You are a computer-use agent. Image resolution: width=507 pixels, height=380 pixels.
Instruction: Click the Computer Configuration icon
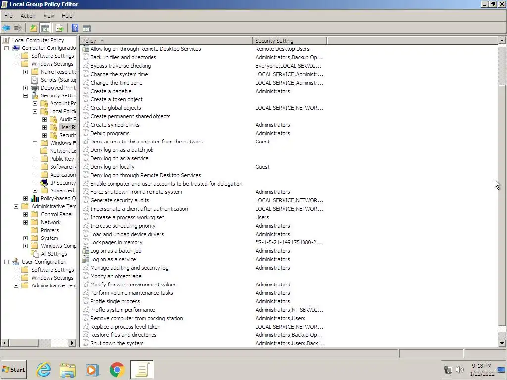click(16, 48)
